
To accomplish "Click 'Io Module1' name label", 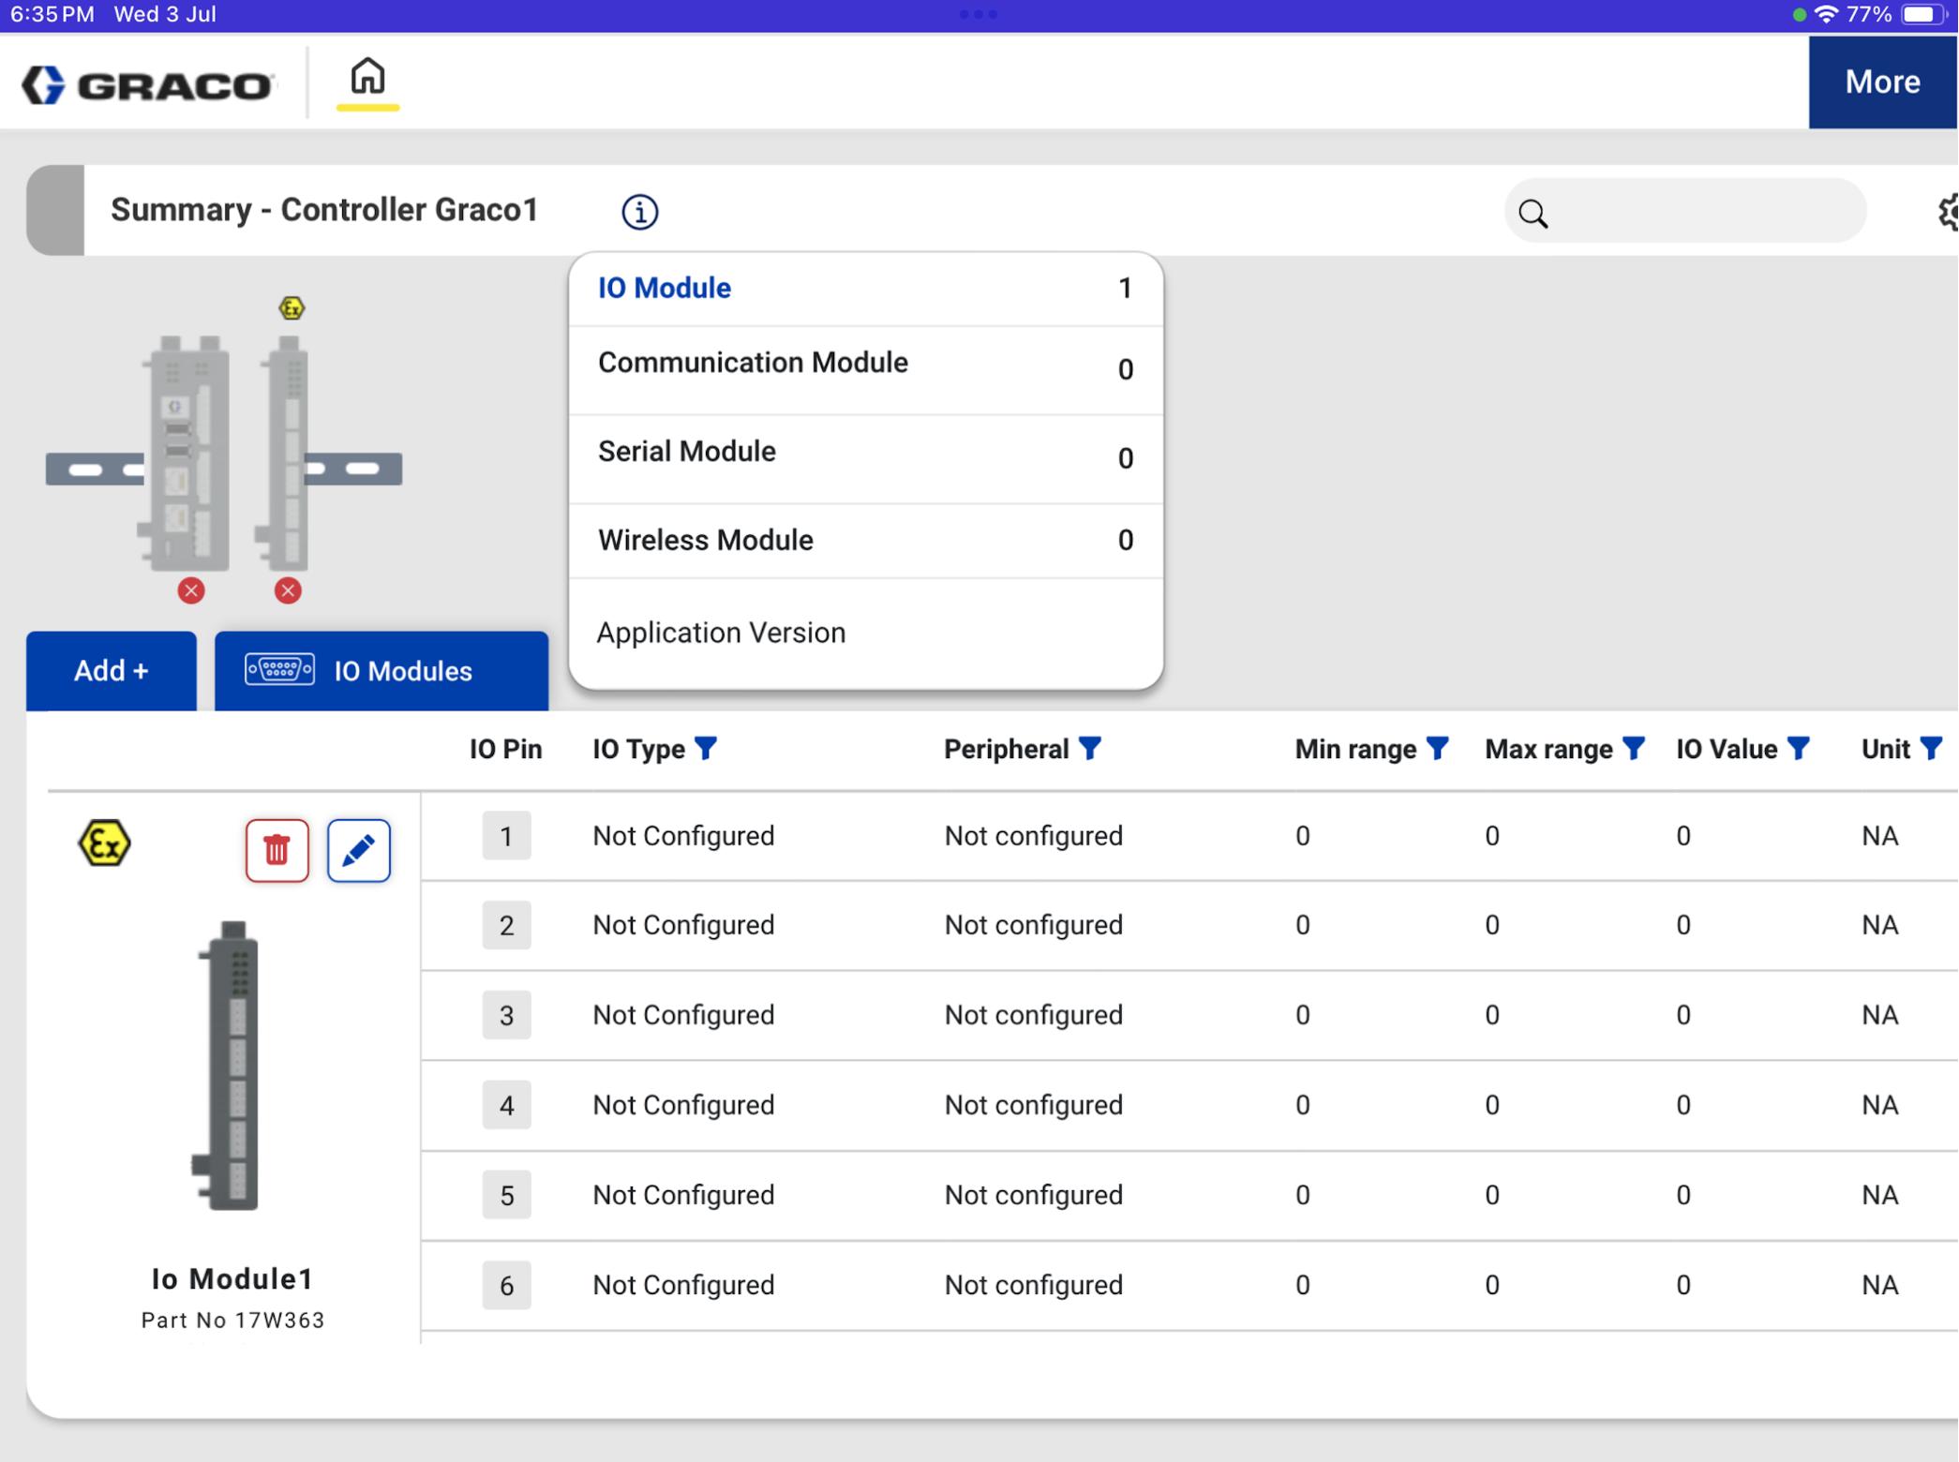I will pos(232,1278).
